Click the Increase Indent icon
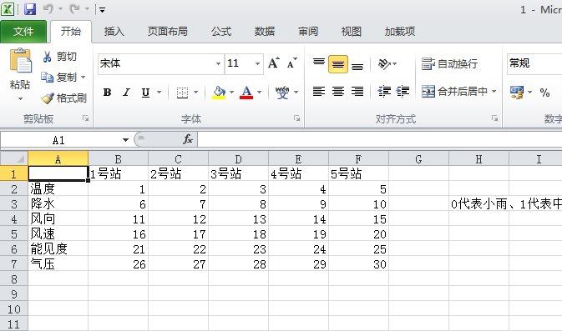The height and width of the screenshot is (331, 562). point(403,91)
